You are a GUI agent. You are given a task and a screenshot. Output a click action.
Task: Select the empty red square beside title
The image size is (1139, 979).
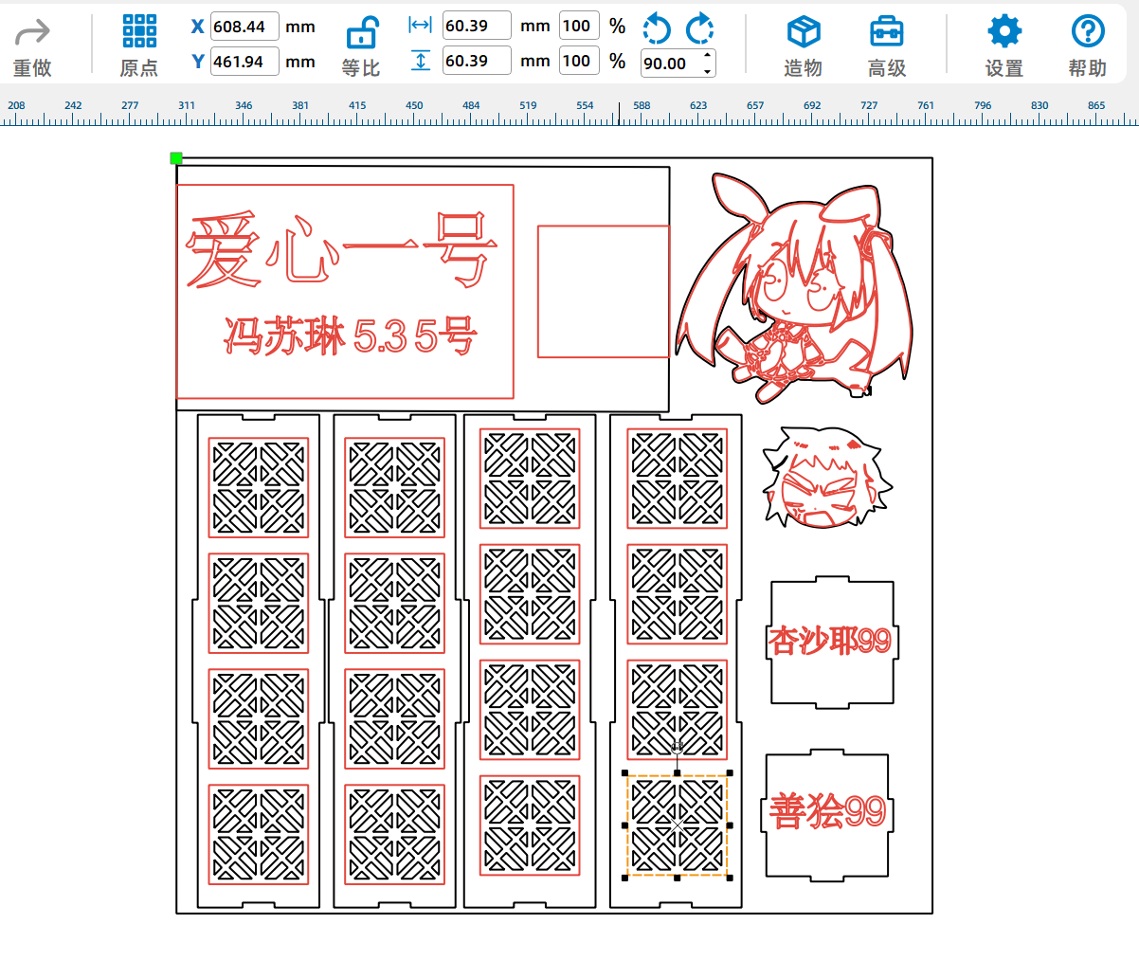tap(604, 292)
